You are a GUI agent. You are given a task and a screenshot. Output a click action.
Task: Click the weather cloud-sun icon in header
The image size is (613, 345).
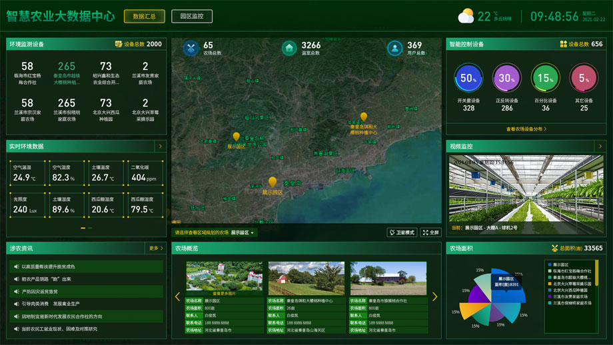466,16
